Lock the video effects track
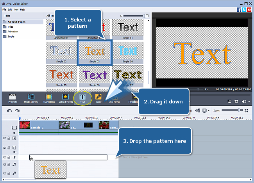 point(9,138)
